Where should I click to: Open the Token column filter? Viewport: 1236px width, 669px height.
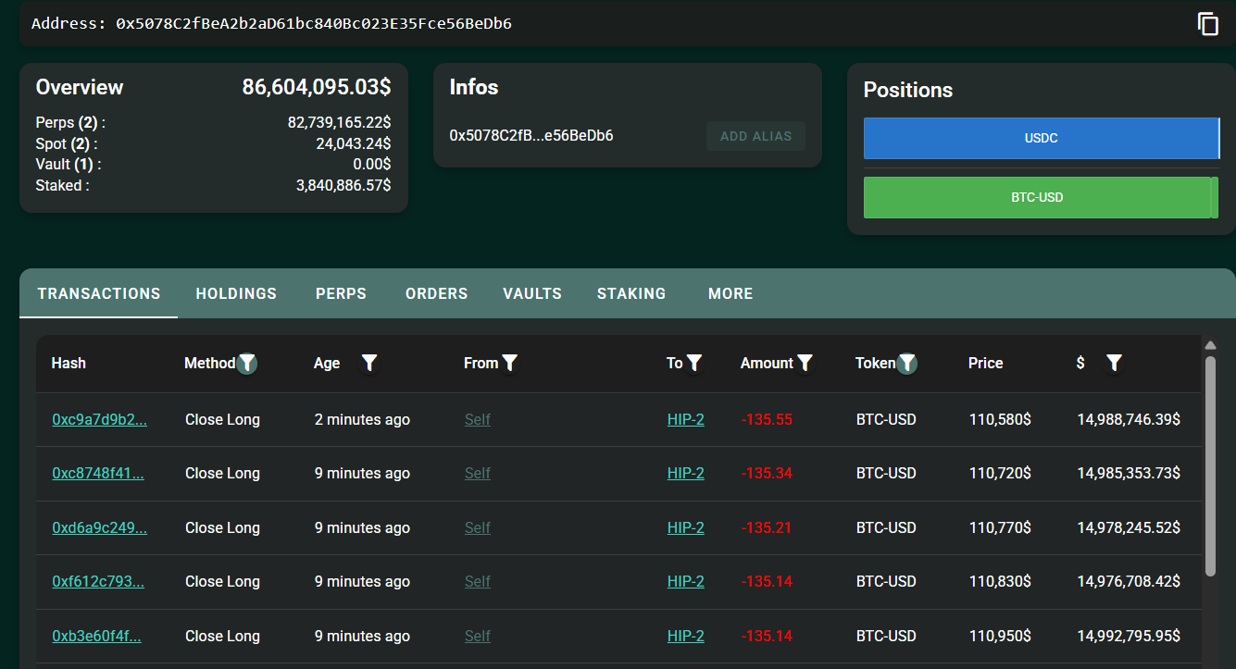pos(907,364)
